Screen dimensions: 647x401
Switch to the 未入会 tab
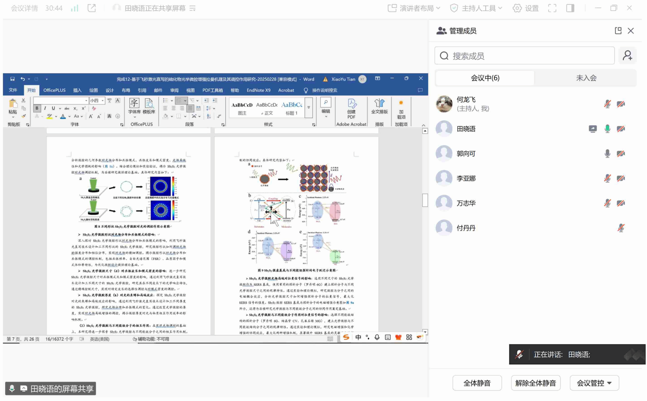[x=586, y=78]
